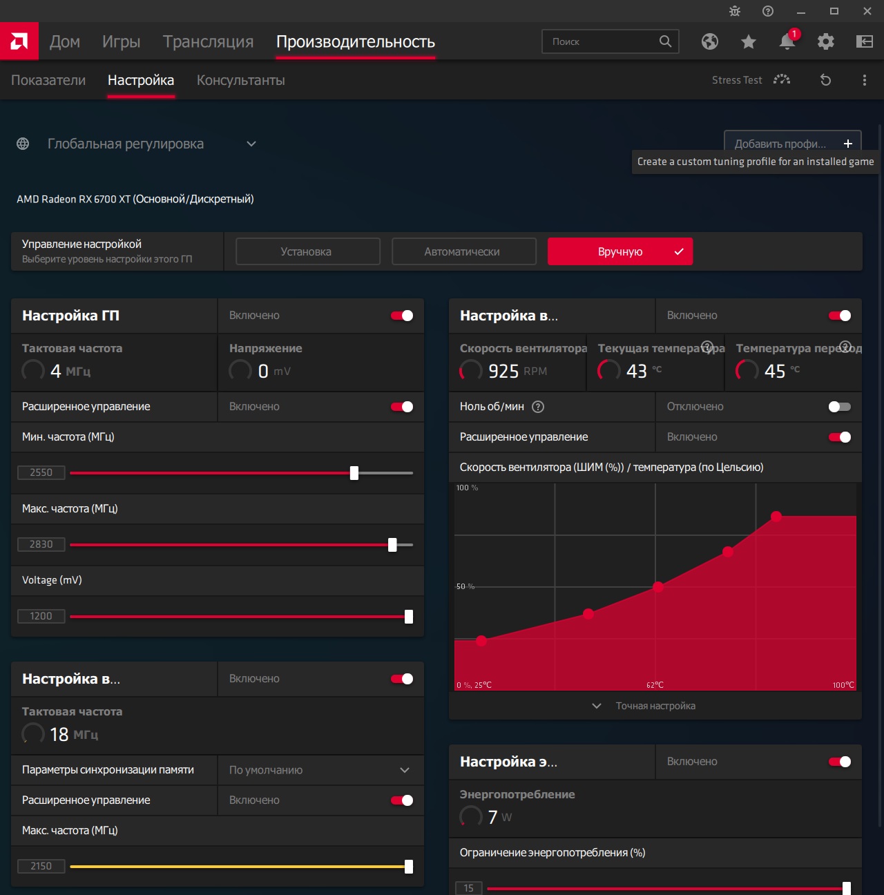The width and height of the screenshot is (884, 895).
Task: Click the help icon next to Ноль об/мин
Action: tap(538, 407)
